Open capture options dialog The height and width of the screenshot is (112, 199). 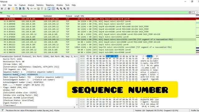[9, 9]
